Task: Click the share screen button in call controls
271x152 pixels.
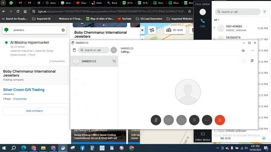Action: [x=181, y=120]
